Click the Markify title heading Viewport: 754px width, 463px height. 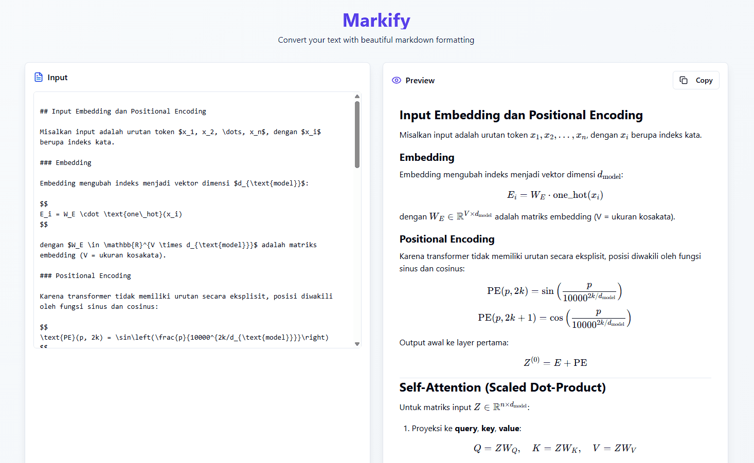point(376,20)
